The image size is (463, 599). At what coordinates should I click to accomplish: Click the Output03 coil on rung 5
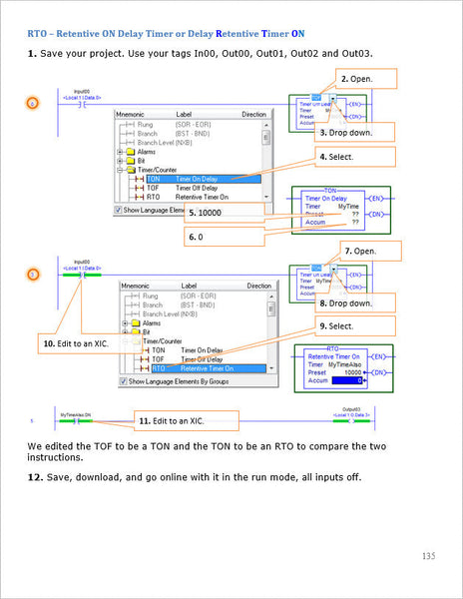[351, 421]
